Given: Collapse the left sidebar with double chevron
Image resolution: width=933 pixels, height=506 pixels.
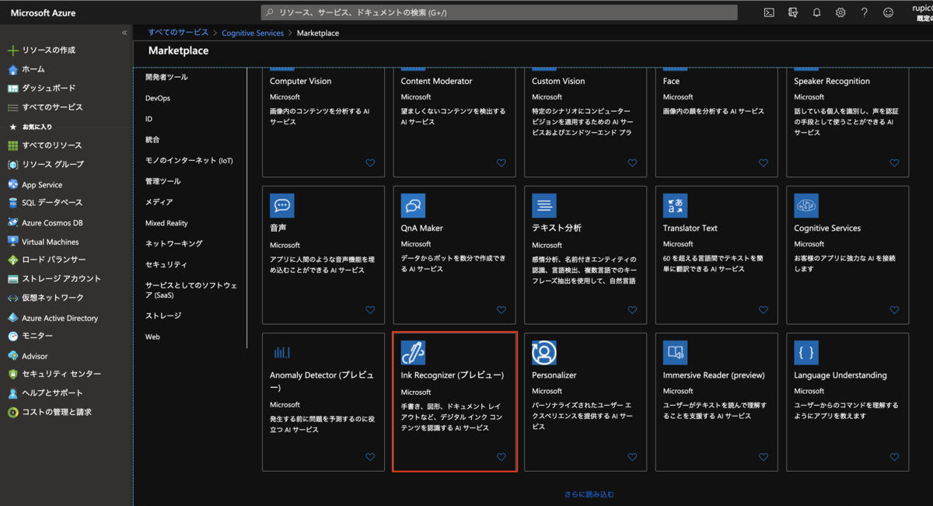Looking at the screenshot, I should (x=124, y=33).
